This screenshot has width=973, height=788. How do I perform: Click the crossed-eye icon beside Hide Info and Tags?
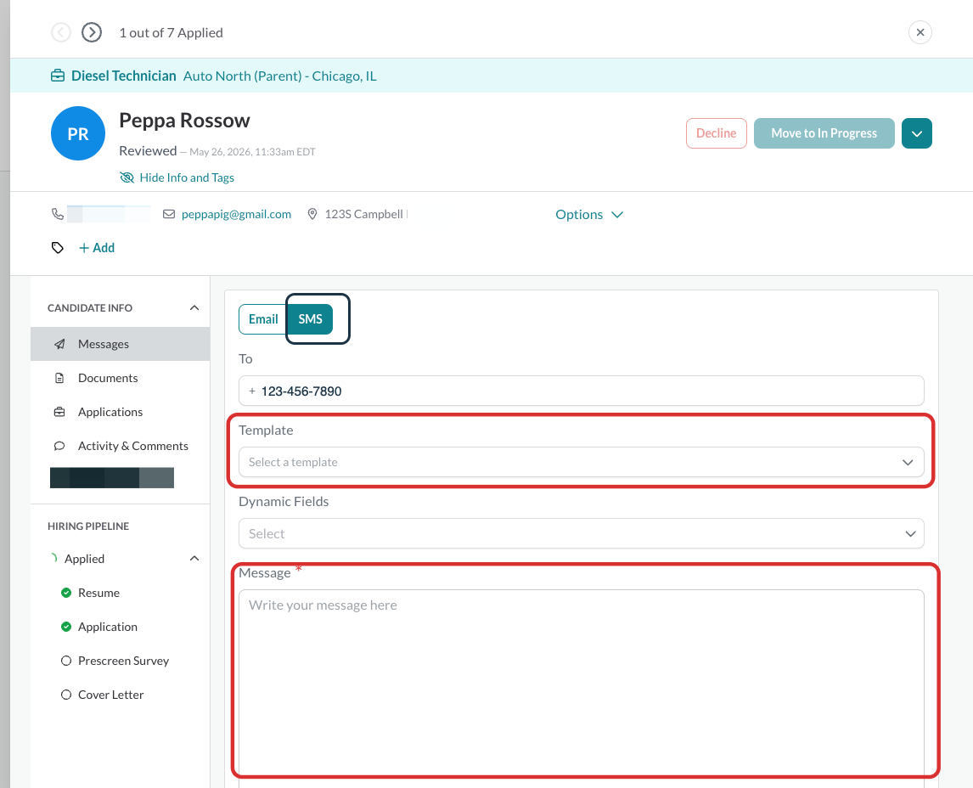coord(127,177)
